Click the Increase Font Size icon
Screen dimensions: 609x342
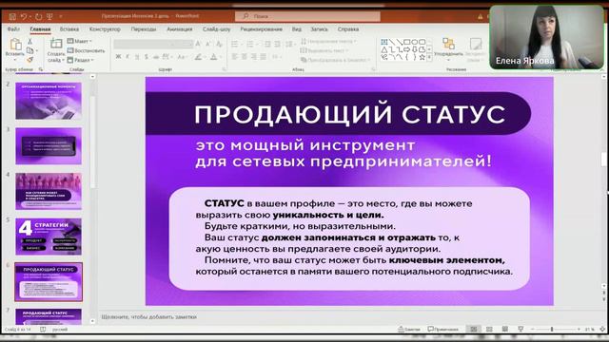199,45
